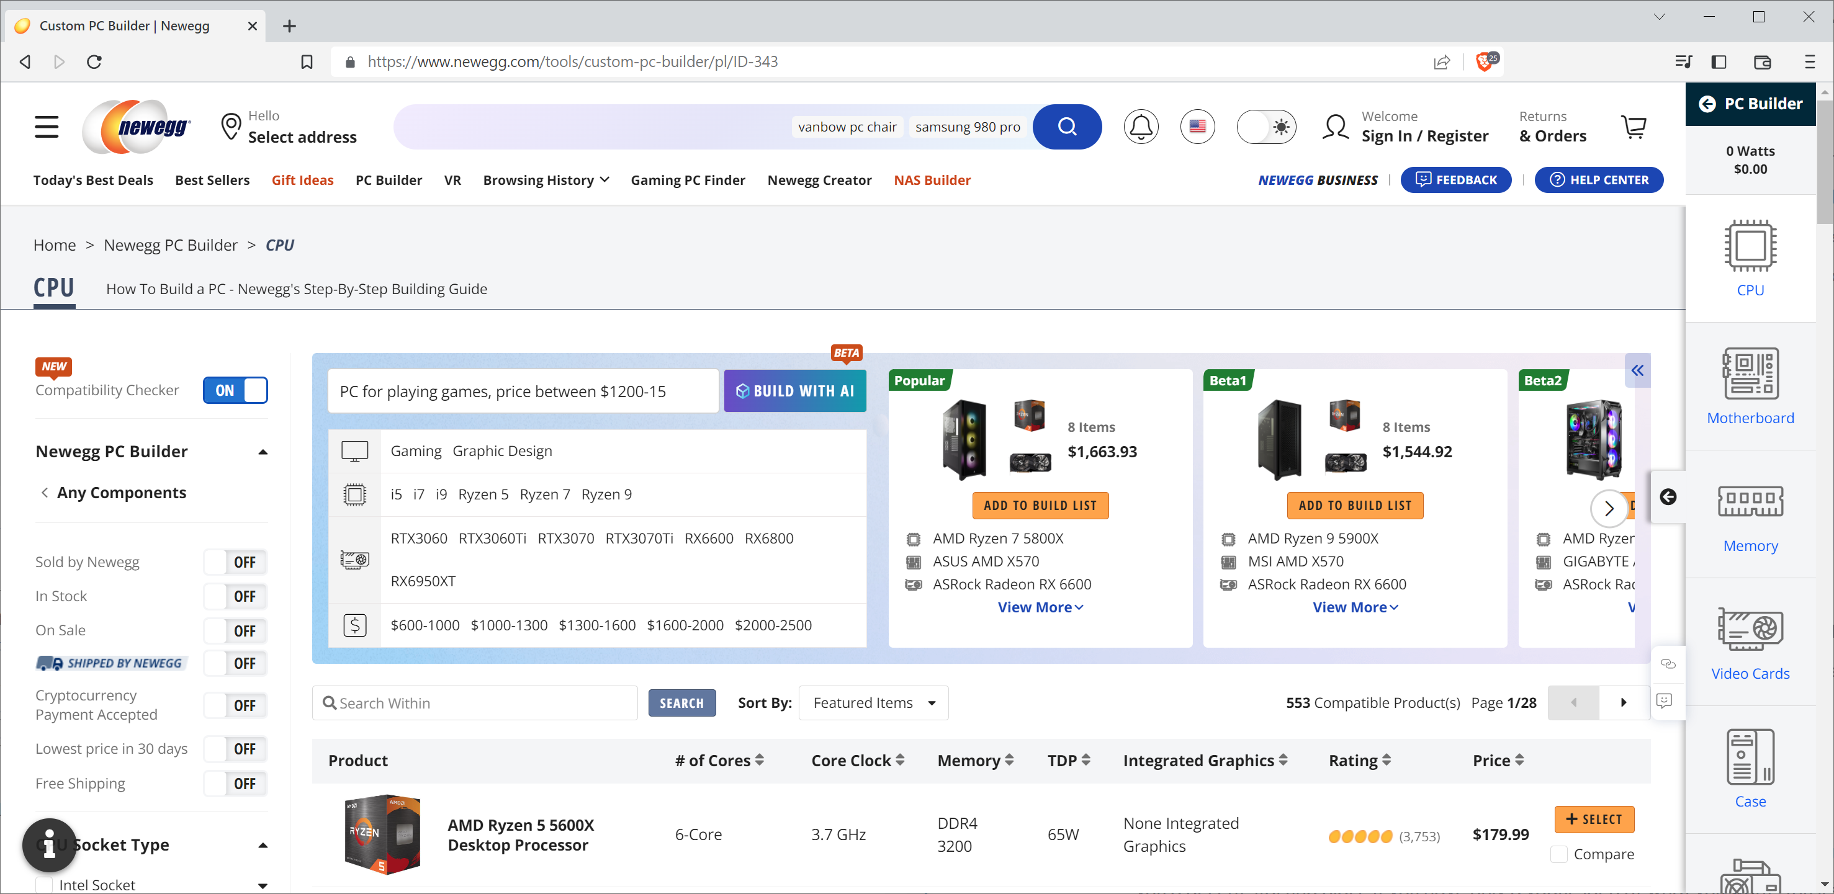
Task: Click the Brave Shields lion icon
Action: [1486, 61]
